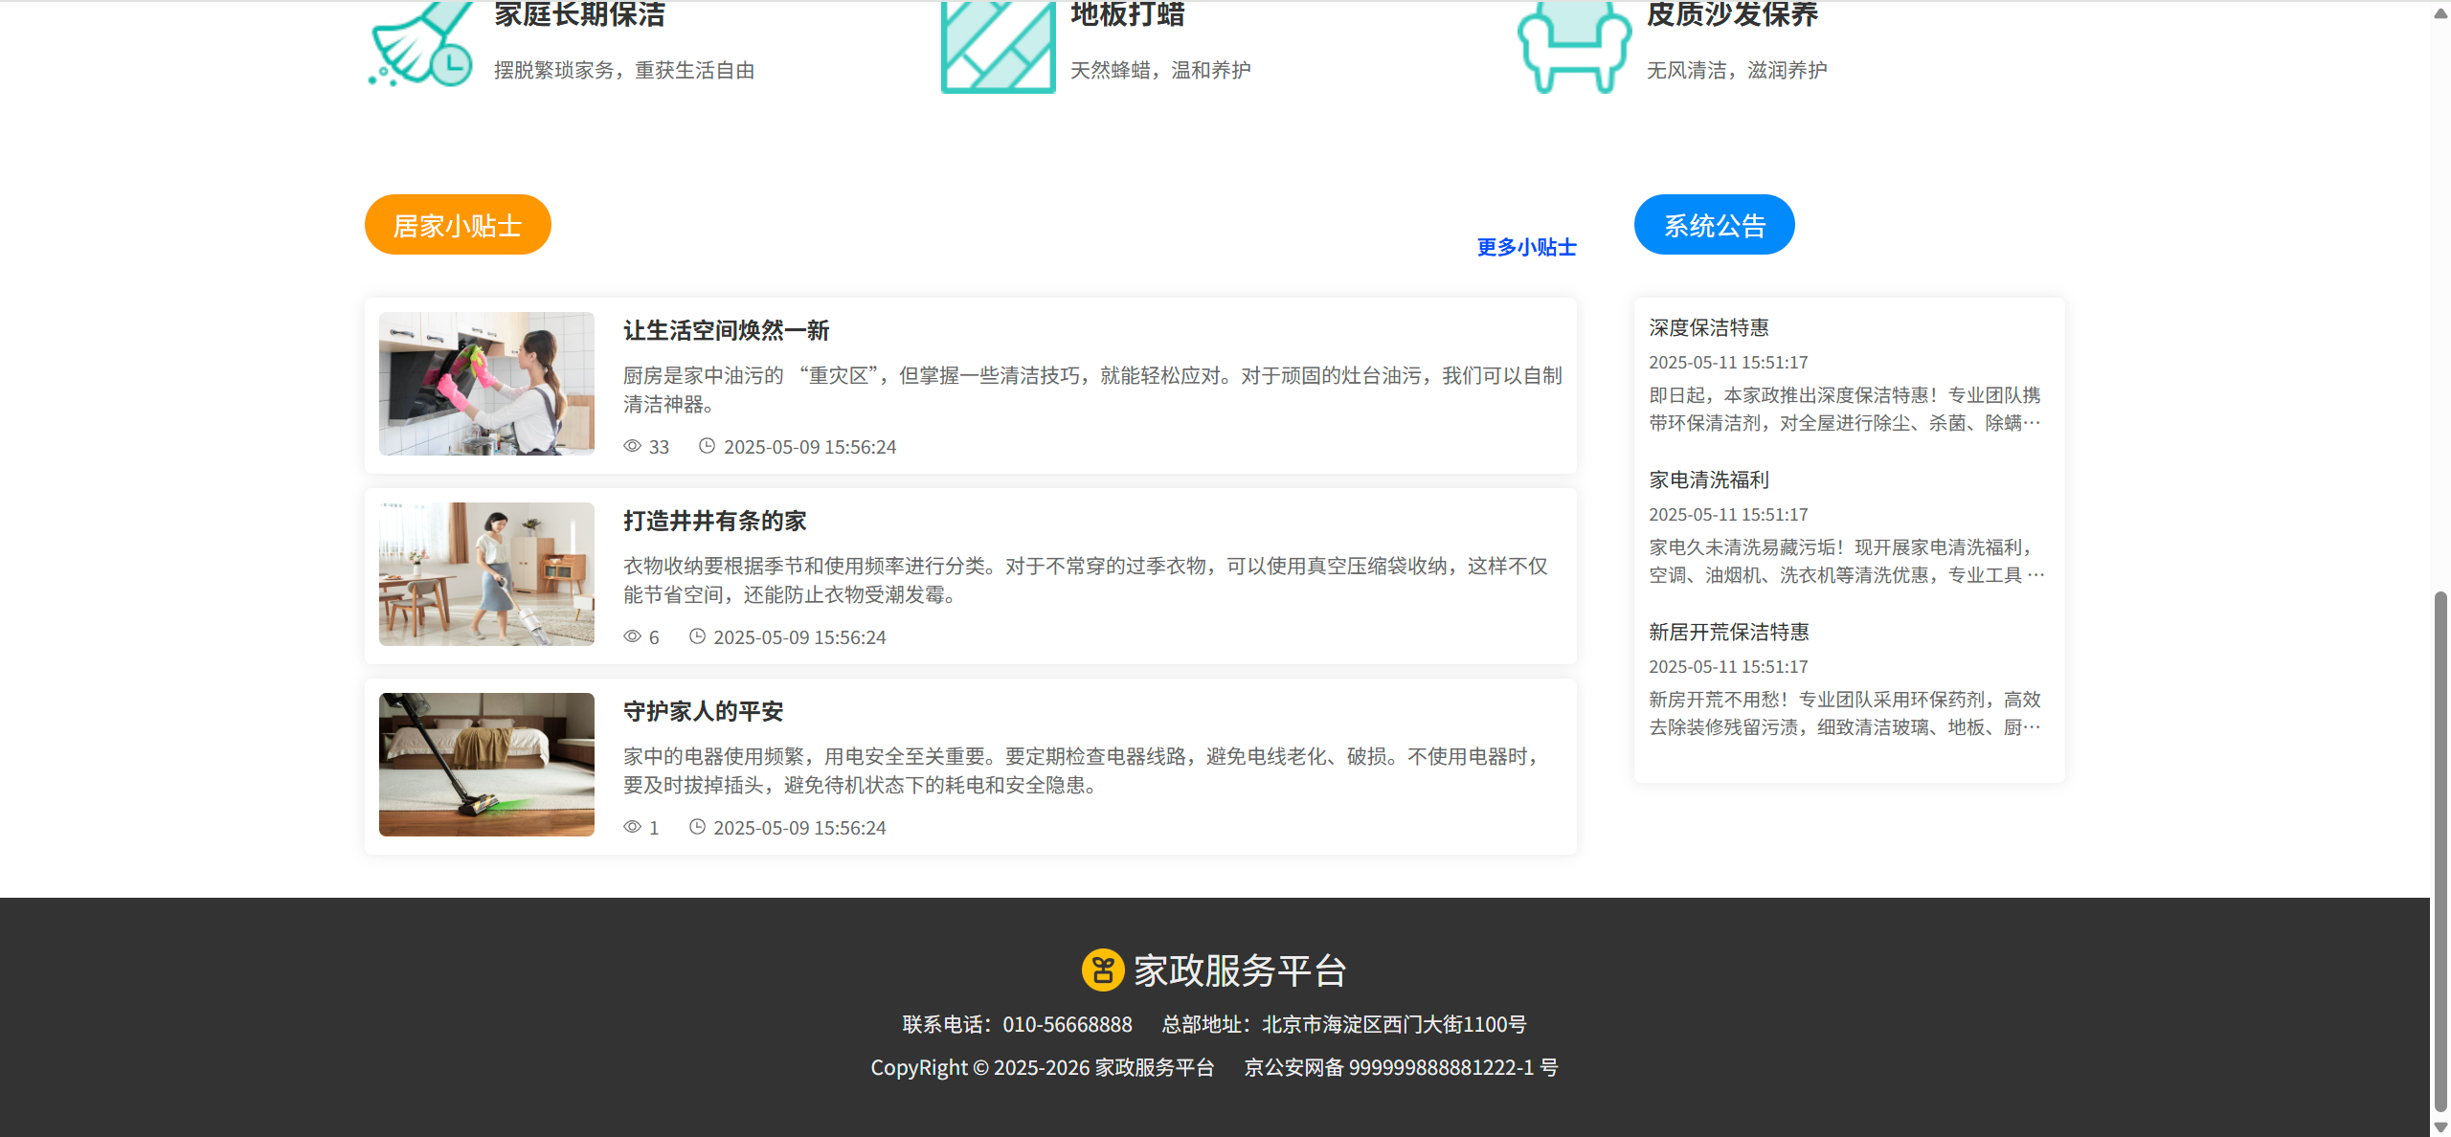This screenshot has height=1137, width=2451.
Task: Click kitchen cleaning article thumbnail
Action: tap(486, 383)
